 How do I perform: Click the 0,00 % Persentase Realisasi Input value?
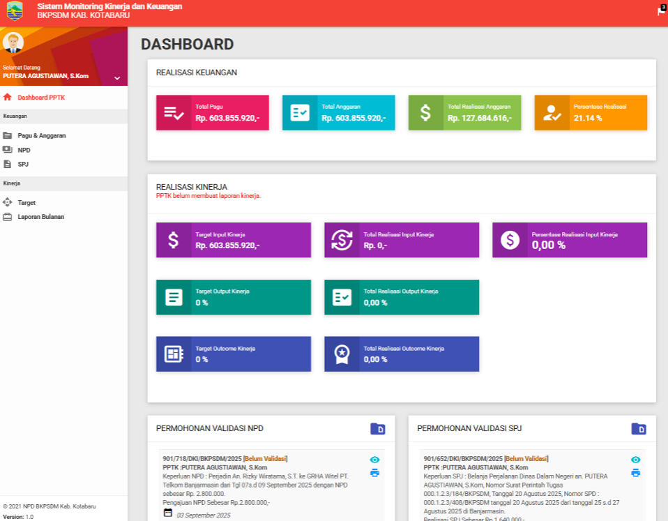549,245
